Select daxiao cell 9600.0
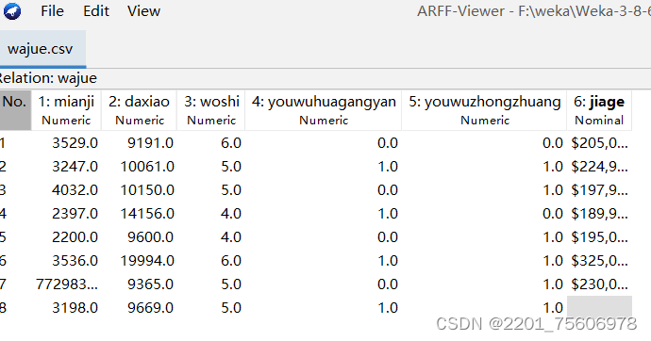 (139, 237)
